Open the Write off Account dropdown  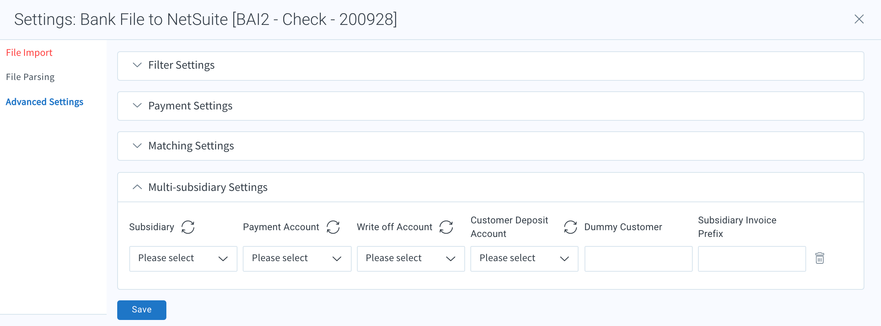coord(411,258)
